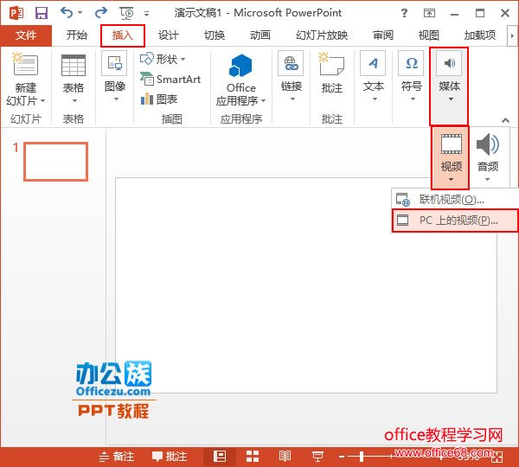The width and height of the screenshot is (519, 467).
Task: Click the 音频 audio button
Action: (488, 157)
